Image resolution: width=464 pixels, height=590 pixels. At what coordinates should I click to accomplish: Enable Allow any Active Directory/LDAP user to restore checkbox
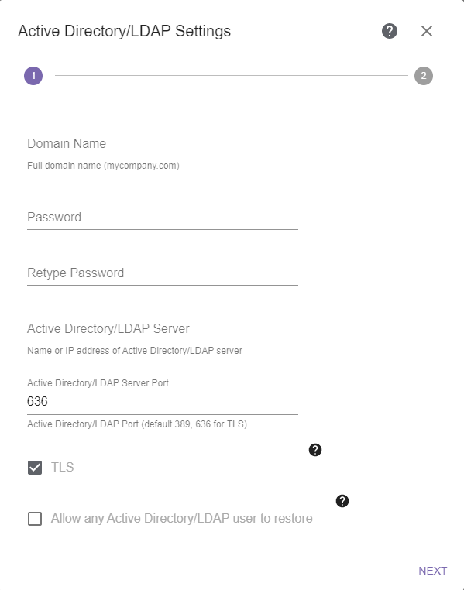click(x=35, y=519)
